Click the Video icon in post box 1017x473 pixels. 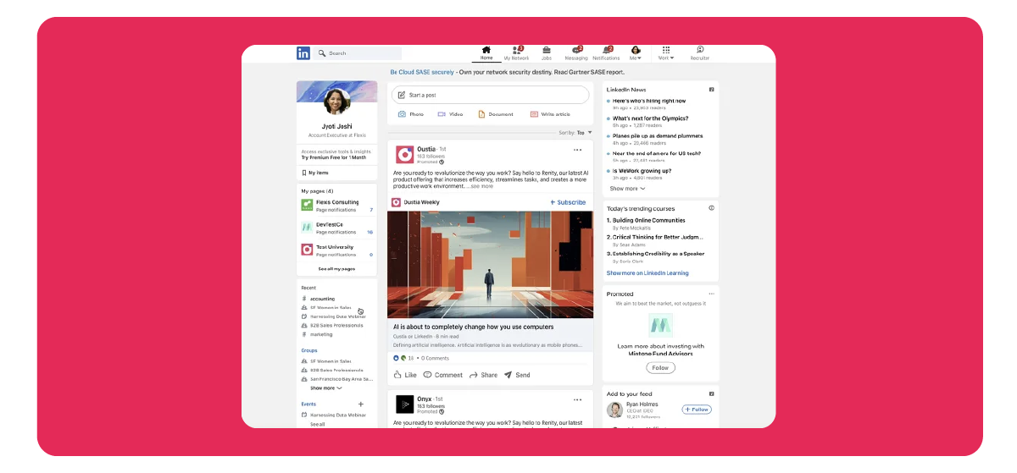[442, 114]
